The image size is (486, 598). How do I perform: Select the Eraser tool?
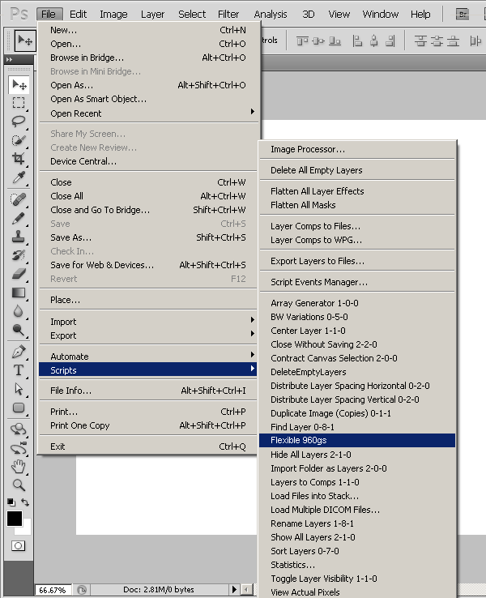19,273
